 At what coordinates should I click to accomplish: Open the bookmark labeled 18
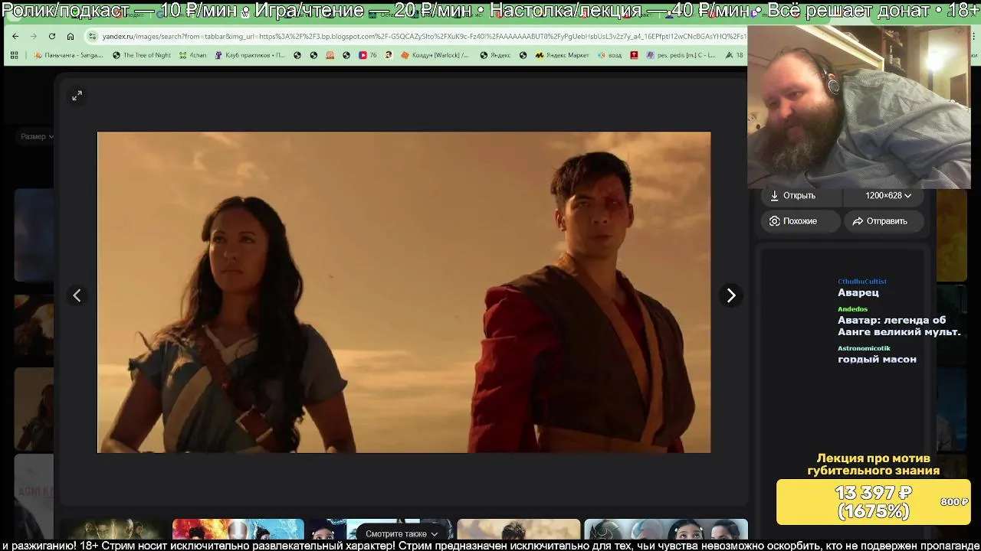click(x=734, y=55)
